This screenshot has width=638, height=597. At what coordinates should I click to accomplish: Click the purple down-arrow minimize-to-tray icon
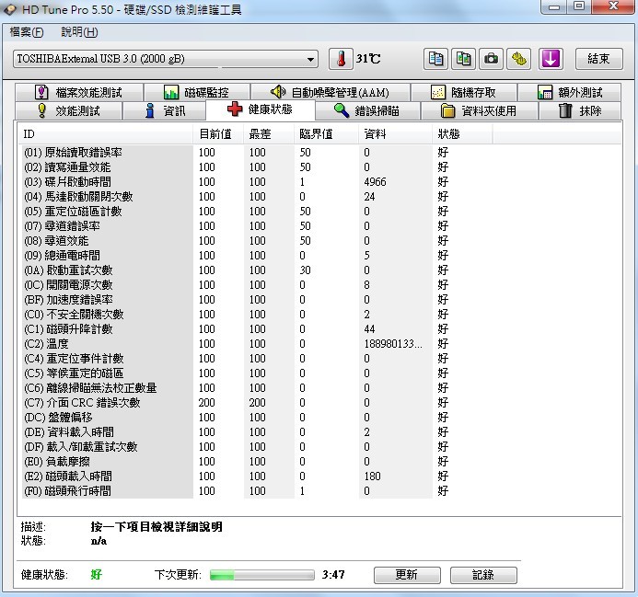tap(551, 59)
